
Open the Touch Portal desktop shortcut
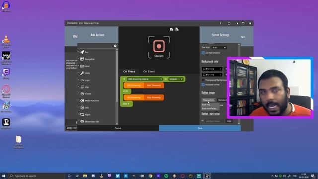6,124
